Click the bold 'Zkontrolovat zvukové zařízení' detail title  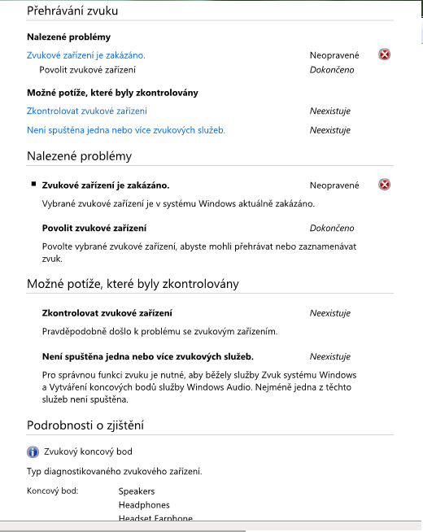pyautogui.click(x=107, y=313)
